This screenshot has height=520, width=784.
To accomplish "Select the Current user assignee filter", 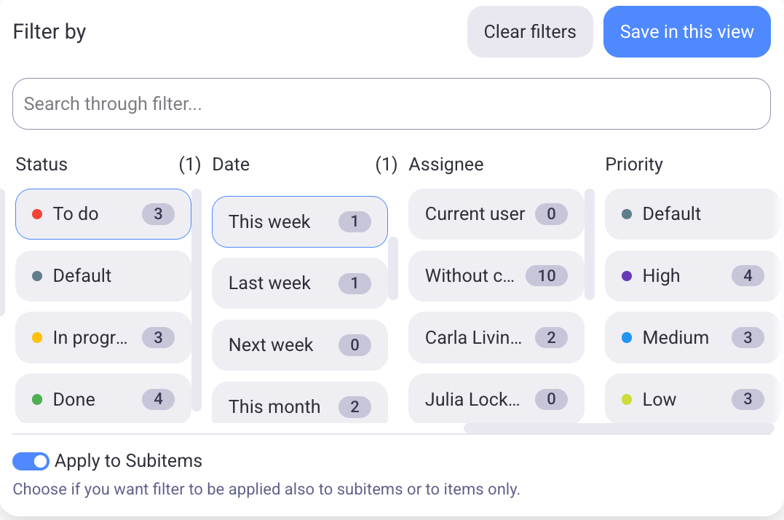I will 496,214.
